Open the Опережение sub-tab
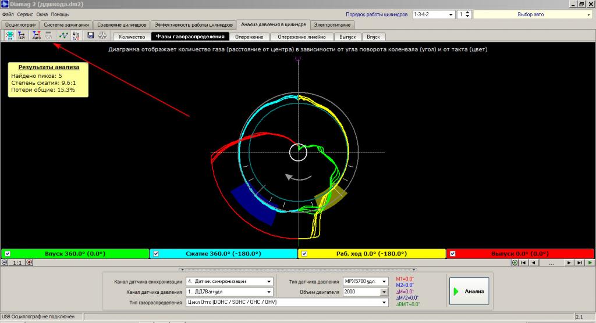Viewport: 596px width, 323px height. tap(249, 37)
